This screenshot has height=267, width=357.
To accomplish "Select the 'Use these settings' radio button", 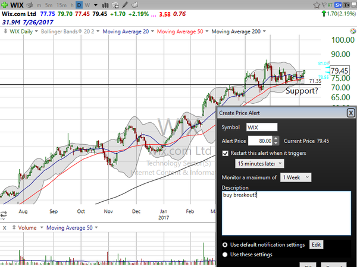I will 225,255.
